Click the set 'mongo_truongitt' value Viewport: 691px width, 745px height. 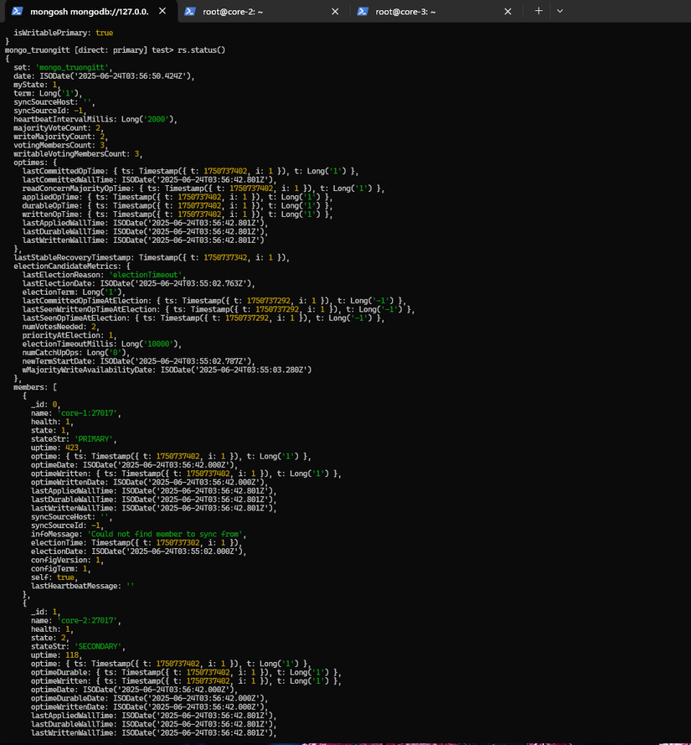point(72,68)
